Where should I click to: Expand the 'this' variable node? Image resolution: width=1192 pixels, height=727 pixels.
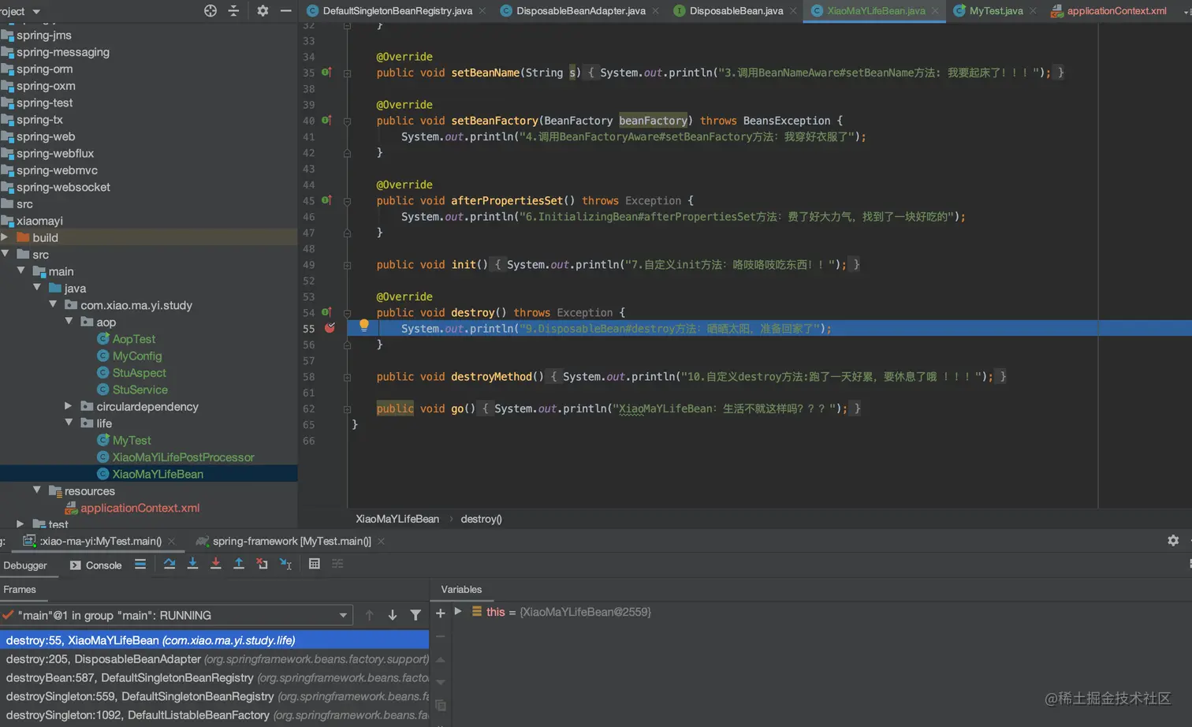457,612
